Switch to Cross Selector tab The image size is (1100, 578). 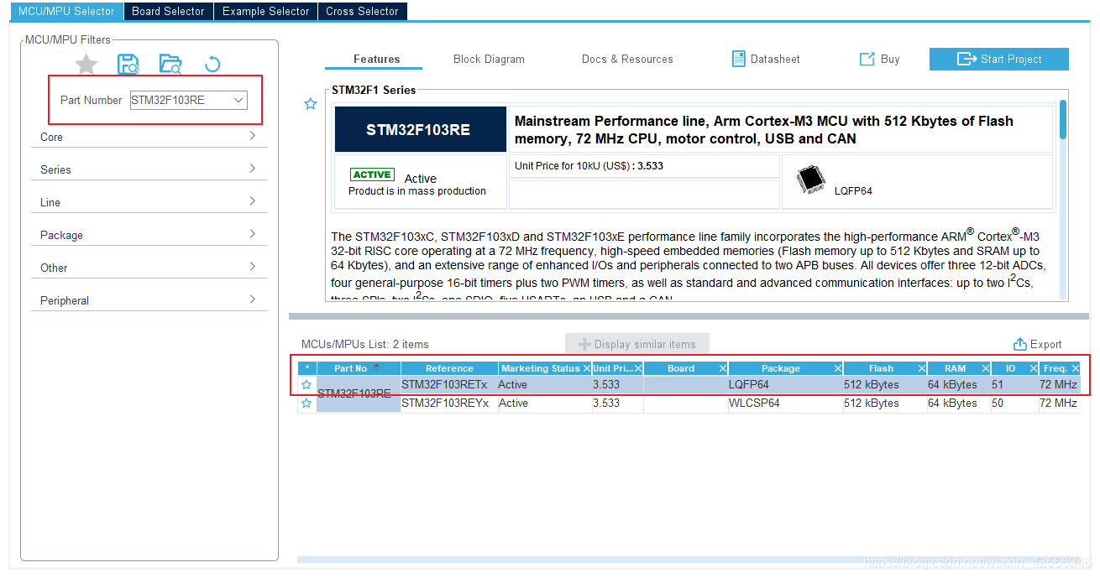(363, 11)
